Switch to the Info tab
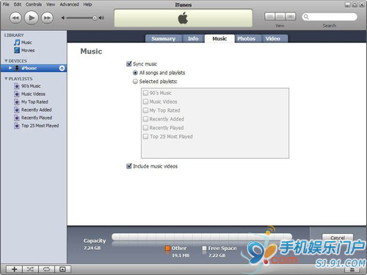 [x=193, y=38]
